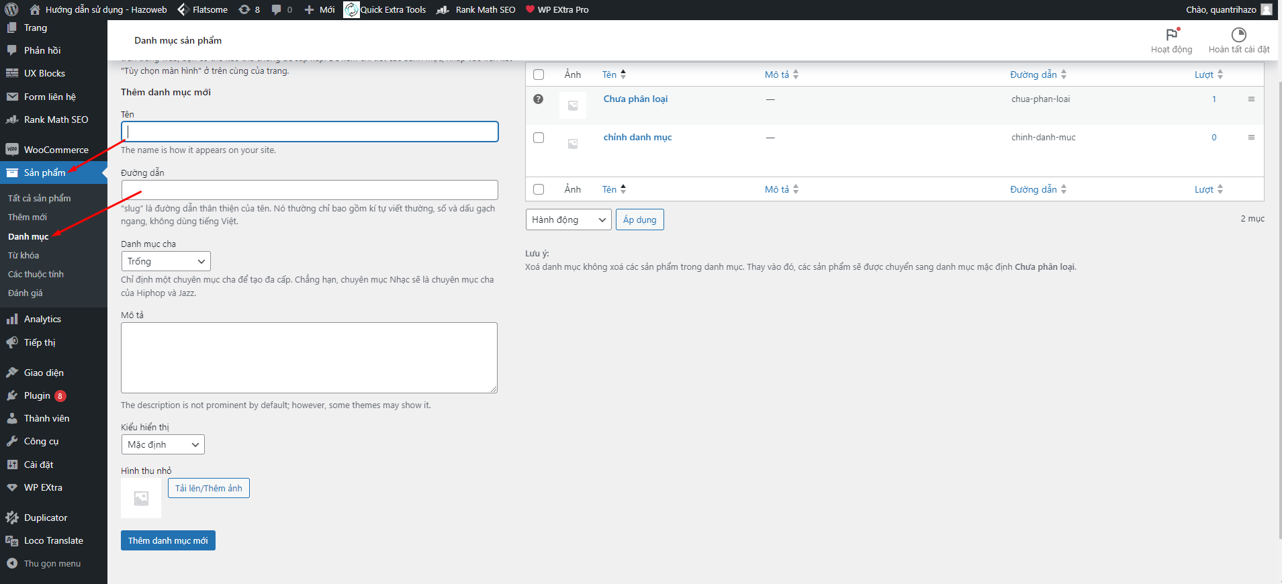Toggle the select-all checkbox in table footer

click(x=539, y=189)
